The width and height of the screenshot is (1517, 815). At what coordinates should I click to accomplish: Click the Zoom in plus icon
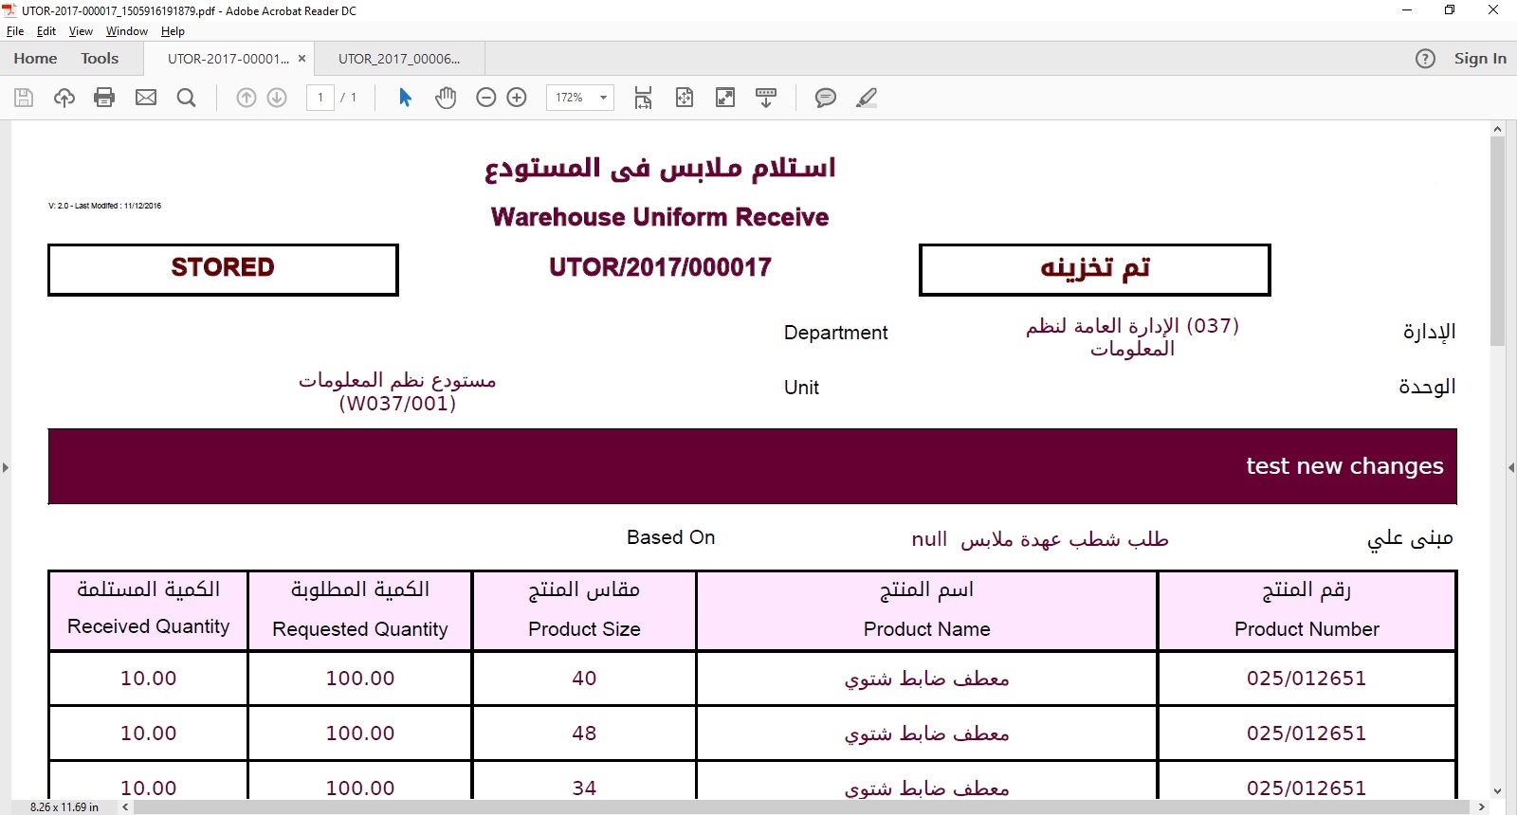click(x=517, y=98)
